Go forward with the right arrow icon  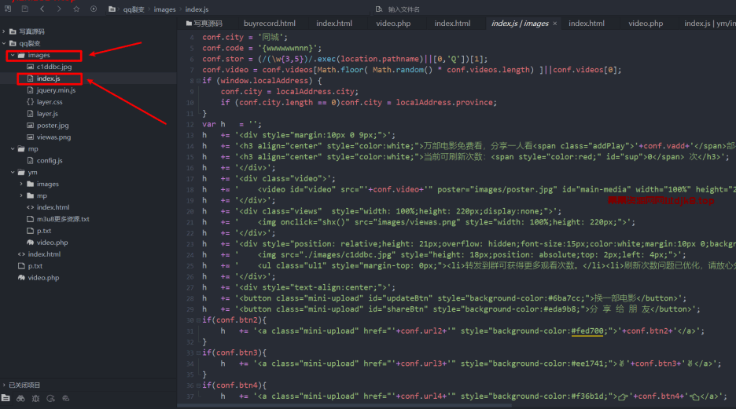pyautogui.click(x=58, y=9)
